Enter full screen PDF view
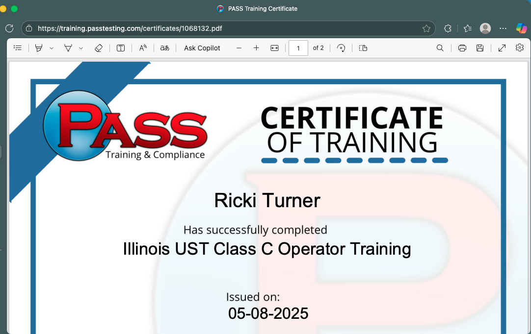The image size is (531, 334). click(502, 48)
